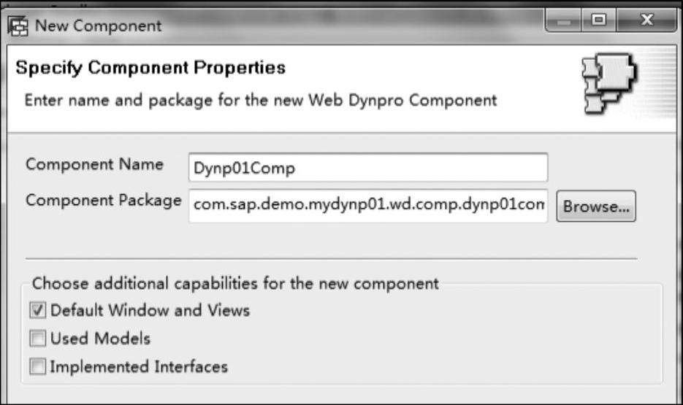Open the package browser with Browse button
The height and width of the screenshot is (405, 683).
pos(596,207)
